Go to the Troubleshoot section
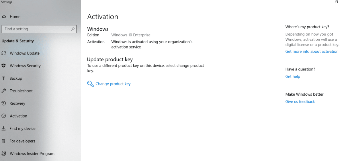The width and height of the screenshot is (344, 161). coord(21,91)
